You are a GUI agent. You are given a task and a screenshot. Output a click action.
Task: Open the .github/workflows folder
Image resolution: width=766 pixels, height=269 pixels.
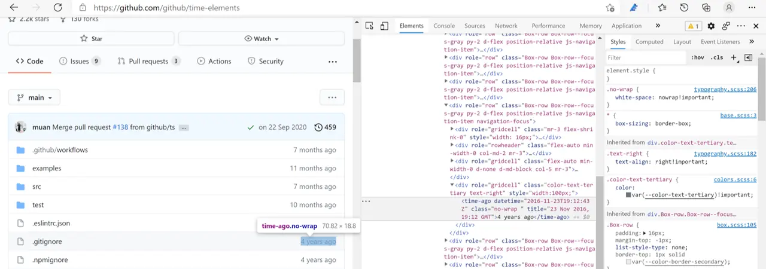[x=60, y=150]
